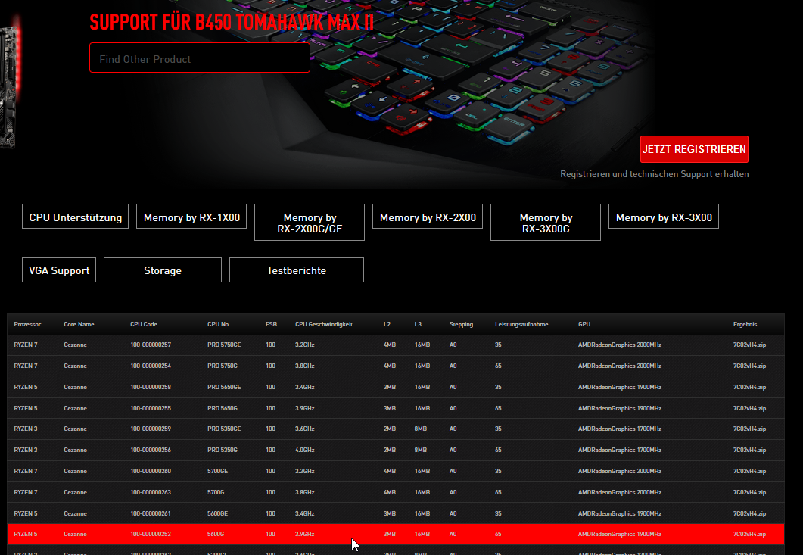
Task: Click the JETZT REGISTRIEREN button
Action: (x=694, y=149)
